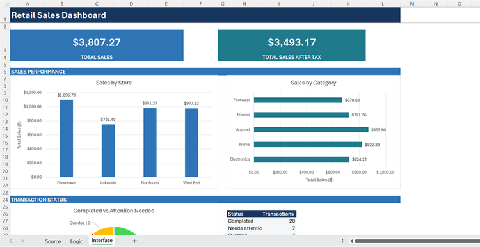Click the Home bar in Sales by Category
The height and width of the screenshot is (247, 480).
pos(308,145)
